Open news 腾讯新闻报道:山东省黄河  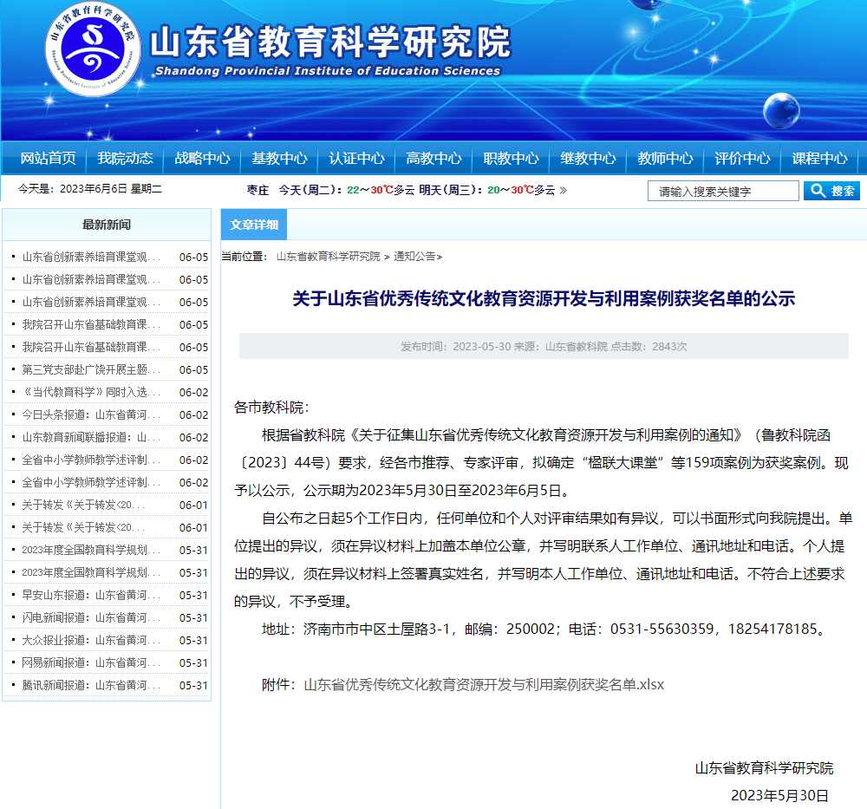91,685
